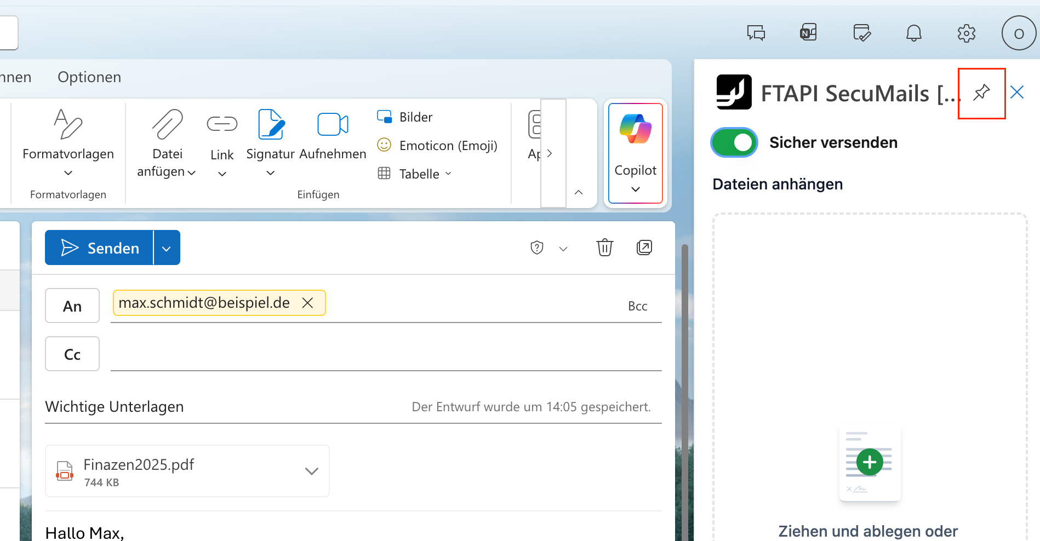Screen dimensions: 1040x541
Task: Open Copilot button
Action: (x=636, y=153)
